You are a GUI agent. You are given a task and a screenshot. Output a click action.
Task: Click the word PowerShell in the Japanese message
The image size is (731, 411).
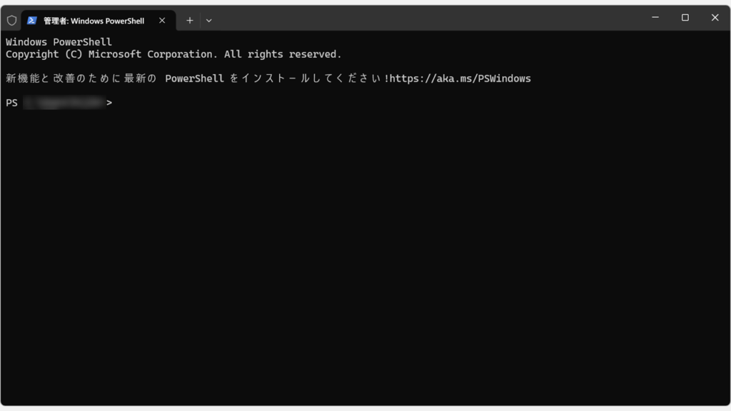tap(194, 78)
